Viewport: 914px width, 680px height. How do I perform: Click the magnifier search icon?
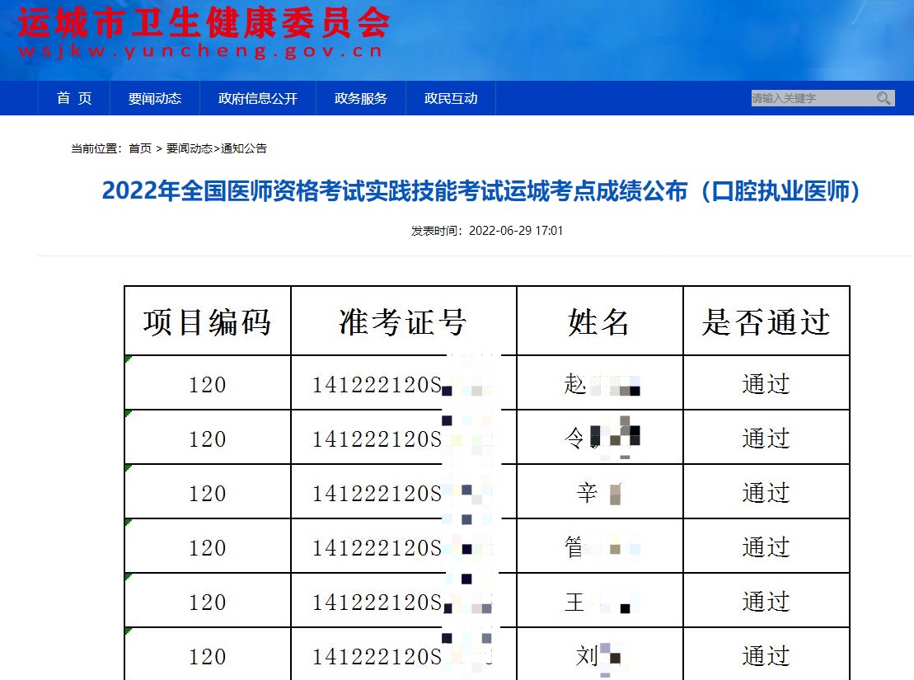884,99
